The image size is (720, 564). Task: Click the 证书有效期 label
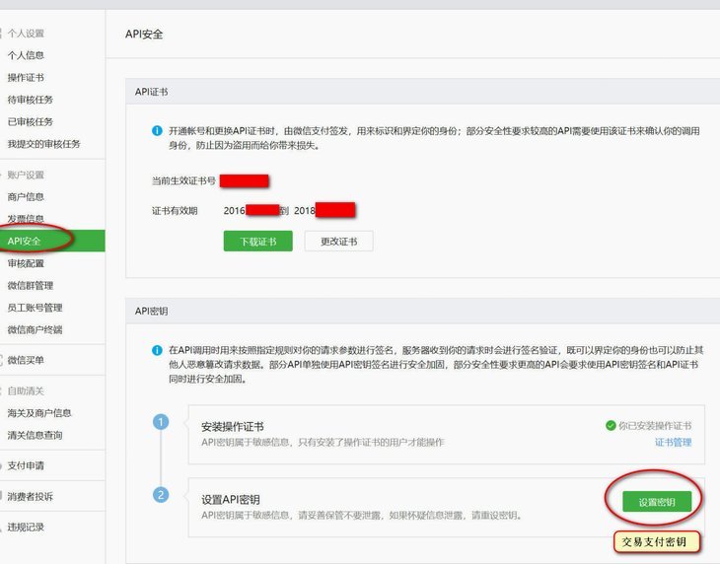175,211
